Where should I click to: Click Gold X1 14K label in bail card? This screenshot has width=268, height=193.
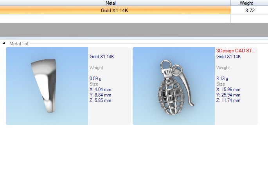(102, 57)
